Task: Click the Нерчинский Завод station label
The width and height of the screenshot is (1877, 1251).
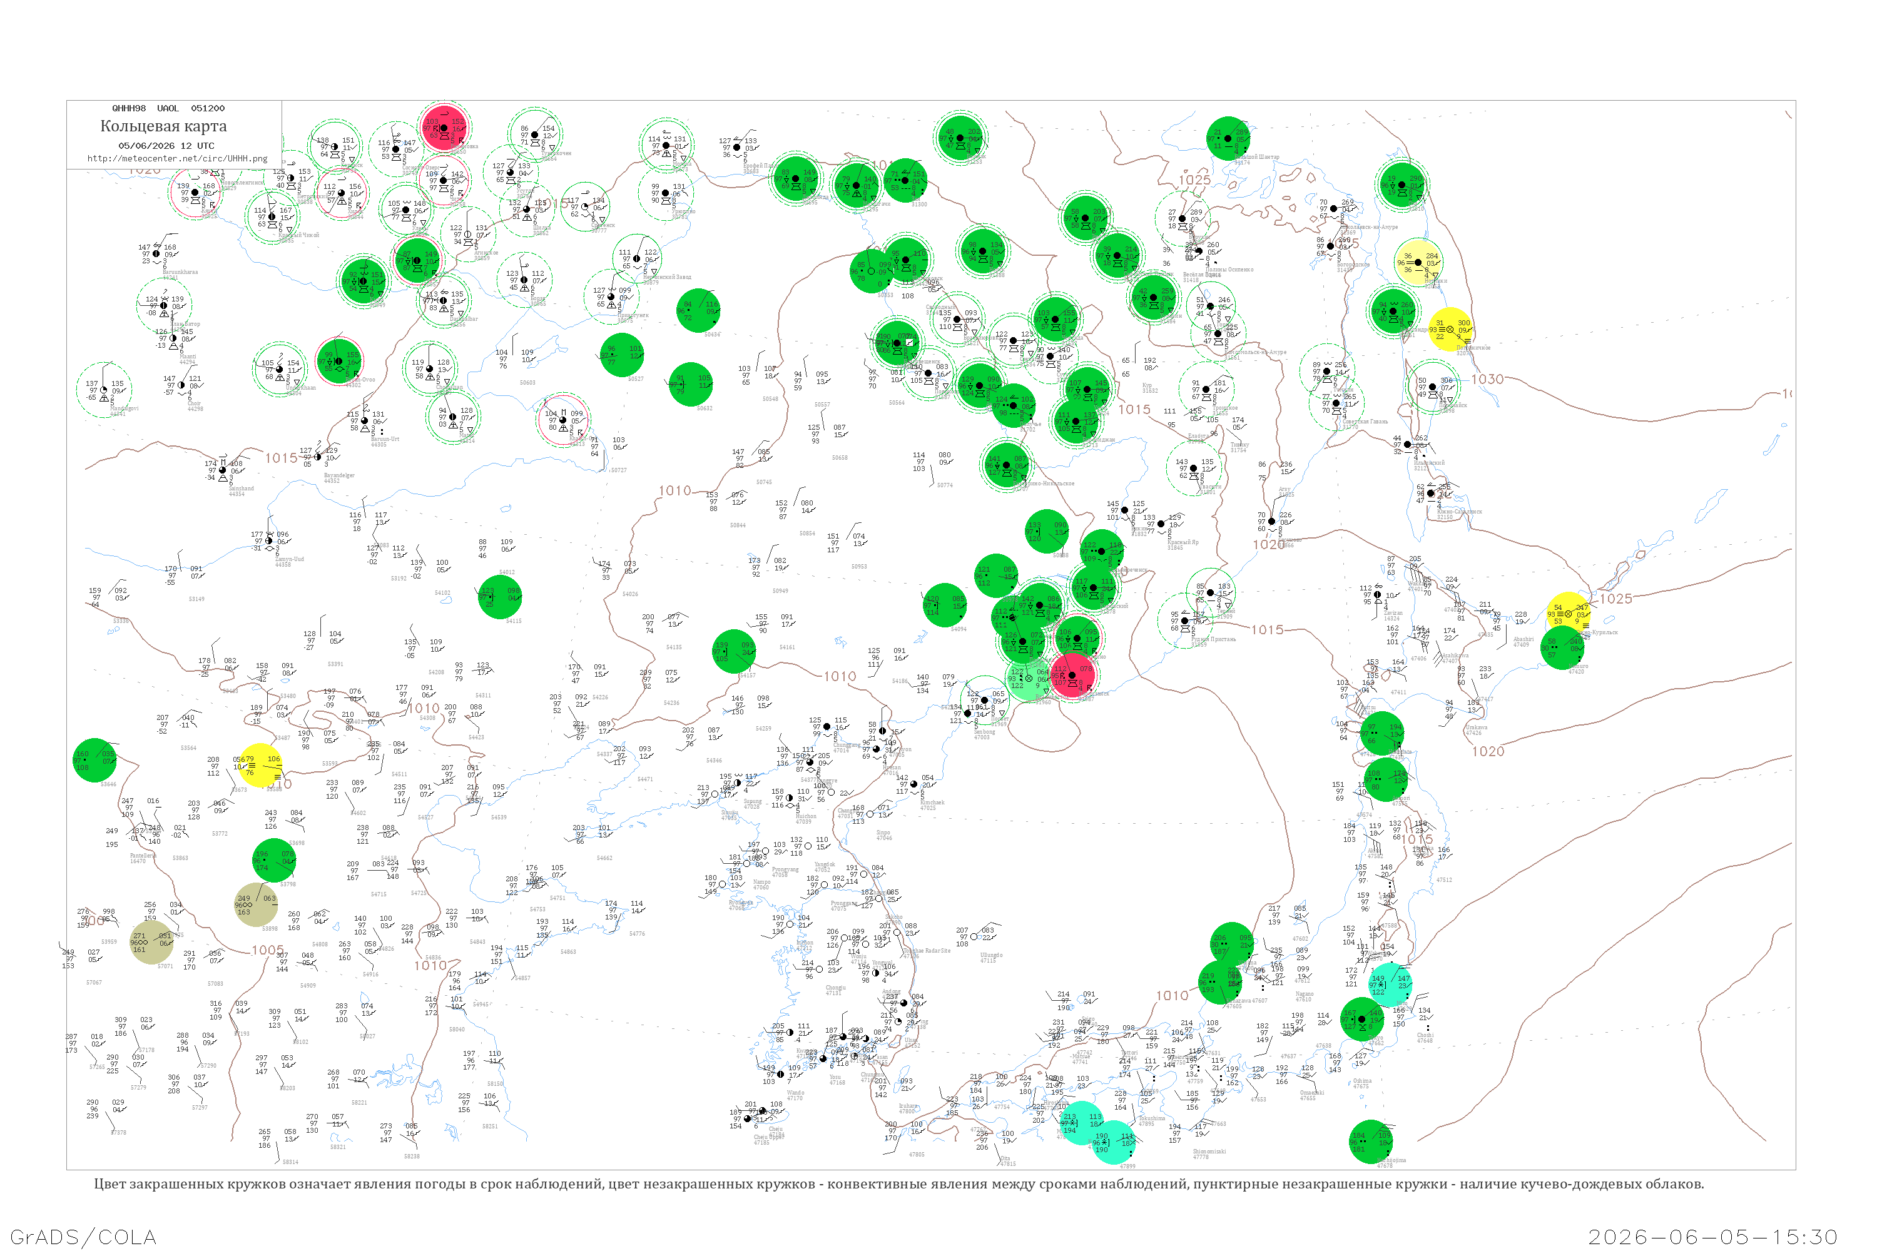Action: [x=667, y=277]
